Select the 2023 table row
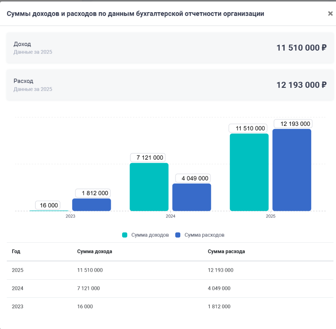Image resolution: width=336 pixels, height=329 pixels. pyautogui.click(x=170, y=307)
